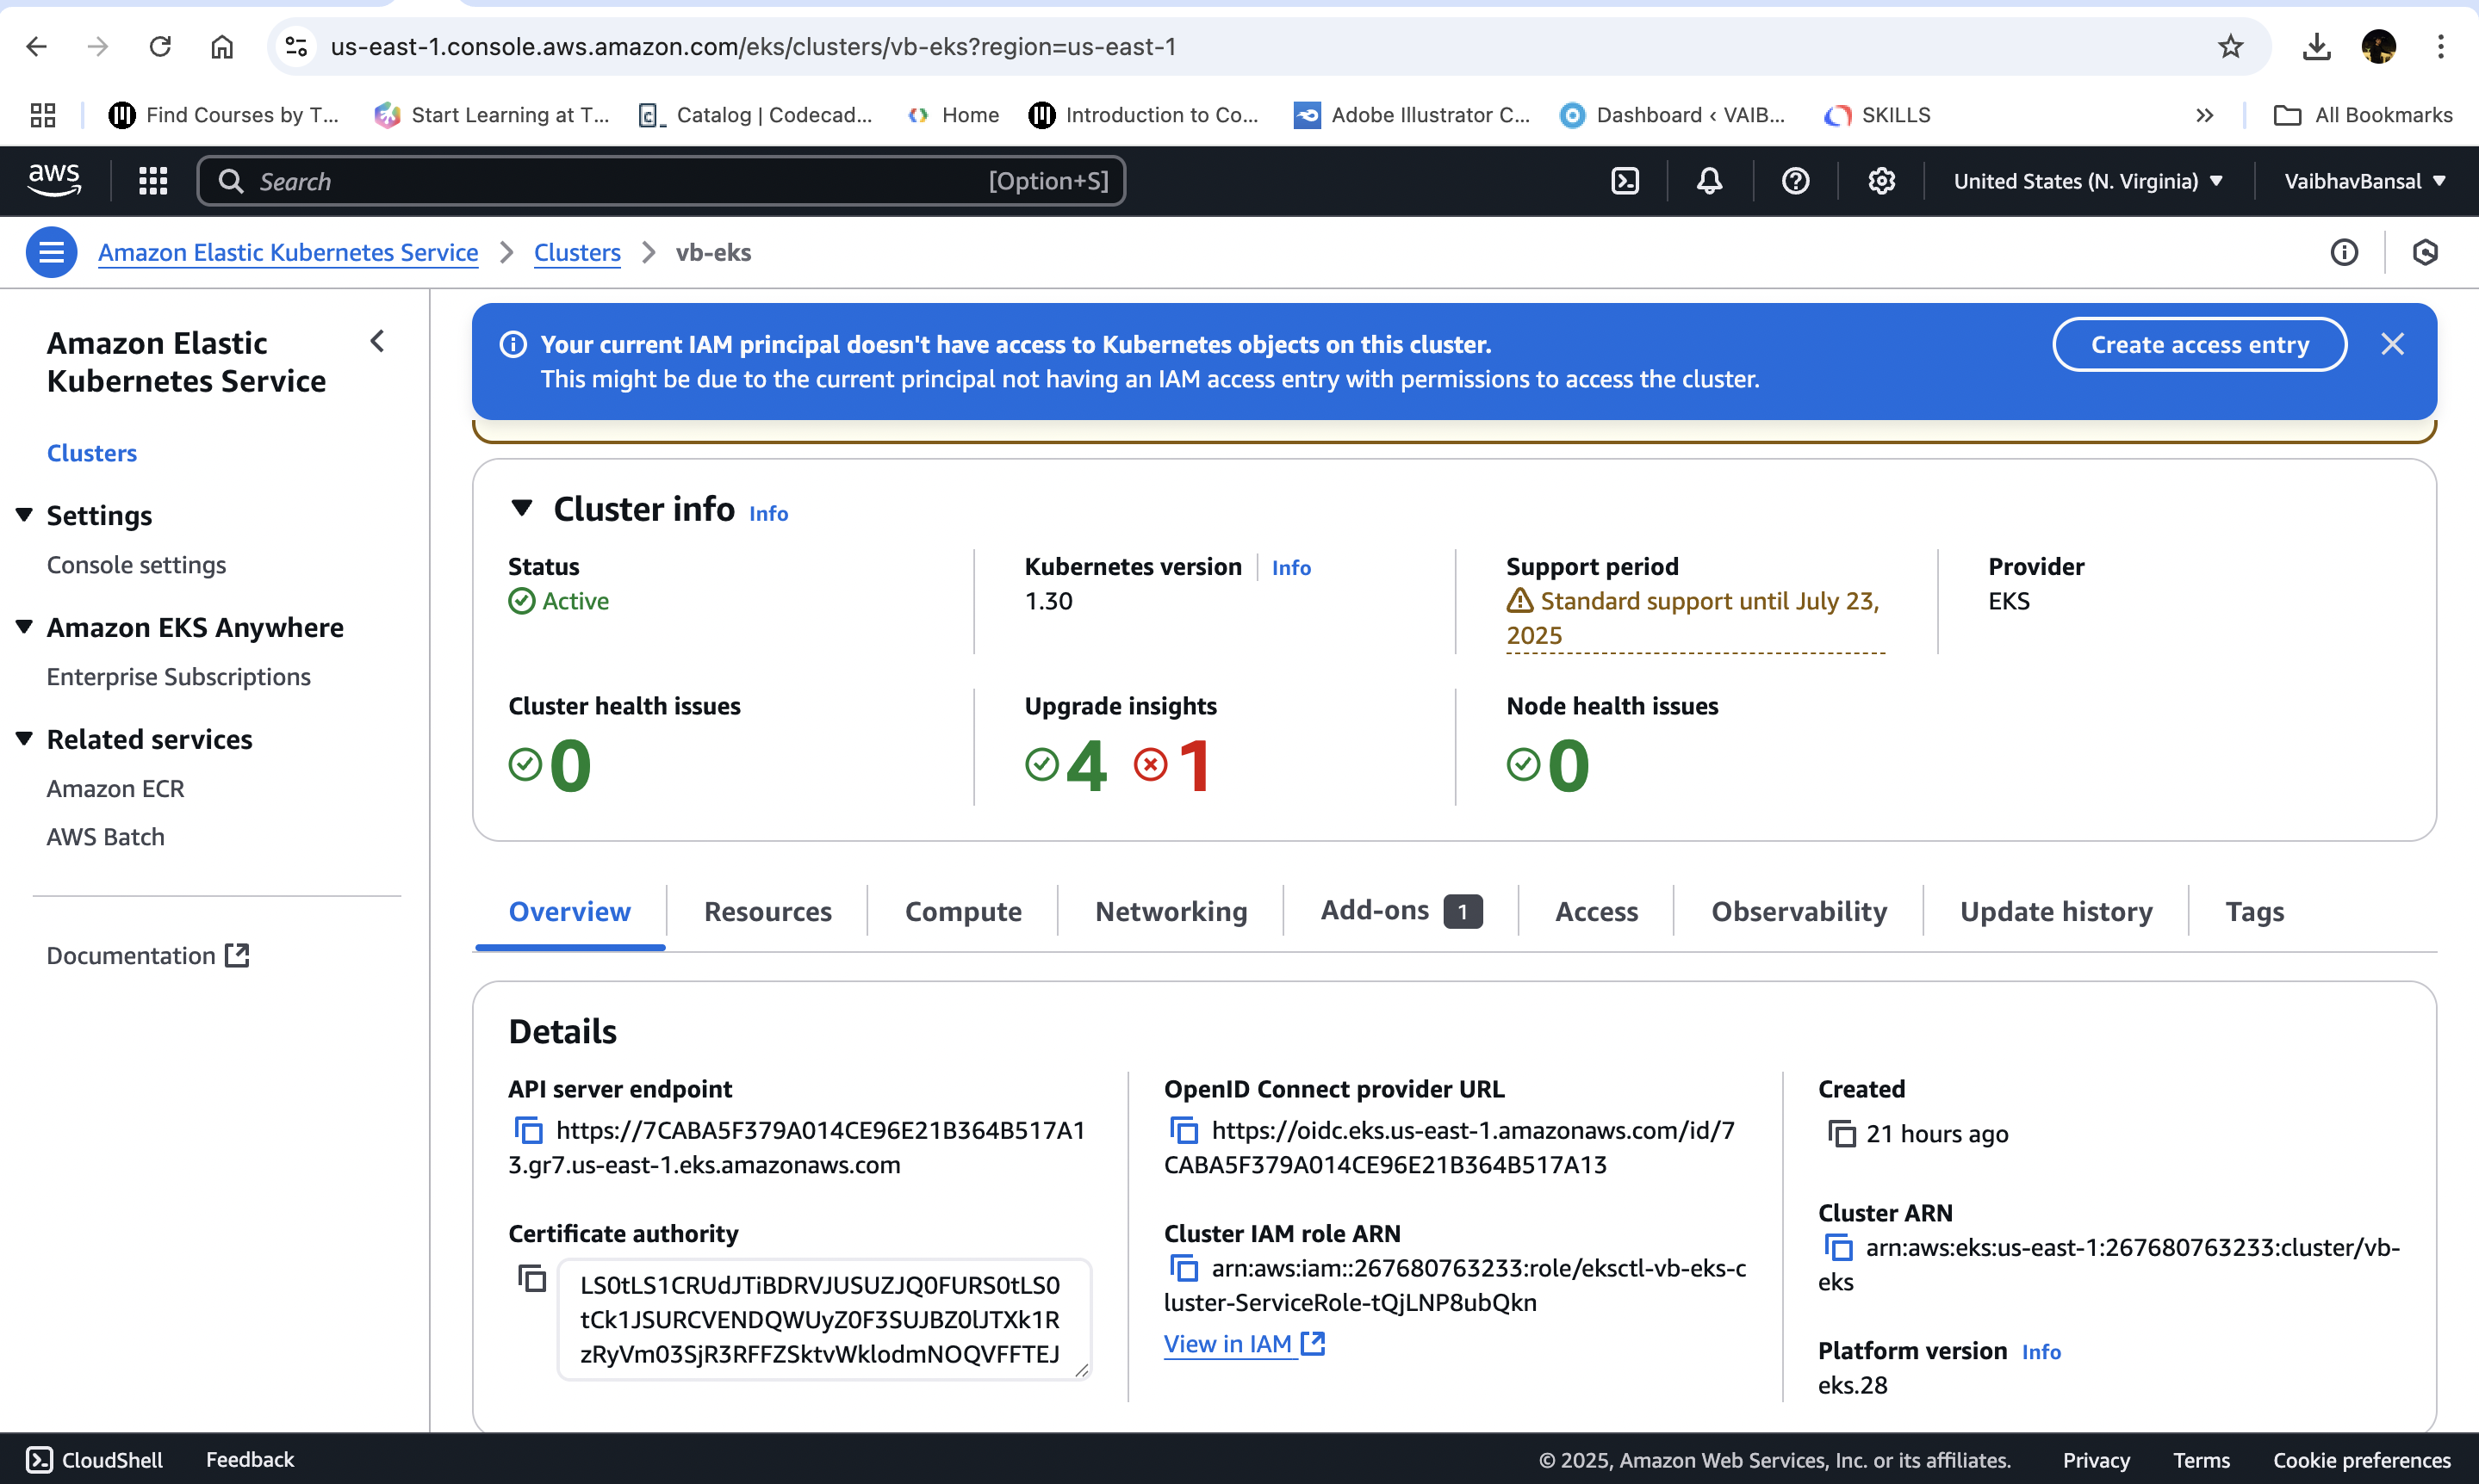Click Feedback in the footer
This screenshot has width=2479, height=1484.
250,1459
